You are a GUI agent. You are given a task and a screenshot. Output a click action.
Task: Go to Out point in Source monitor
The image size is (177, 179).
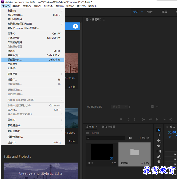tap(171, 120)
